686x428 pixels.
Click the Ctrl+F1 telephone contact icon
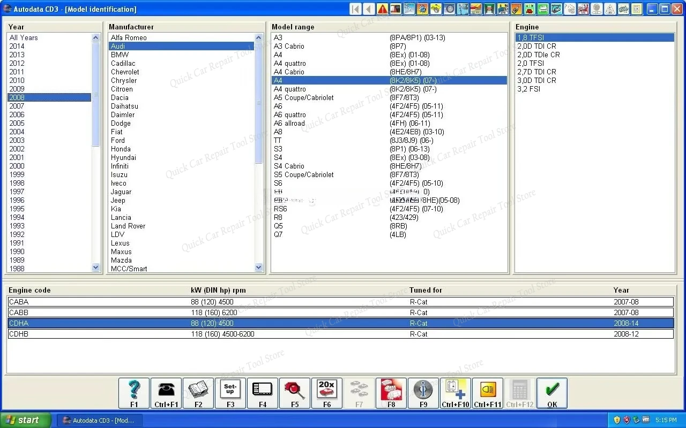166,392
